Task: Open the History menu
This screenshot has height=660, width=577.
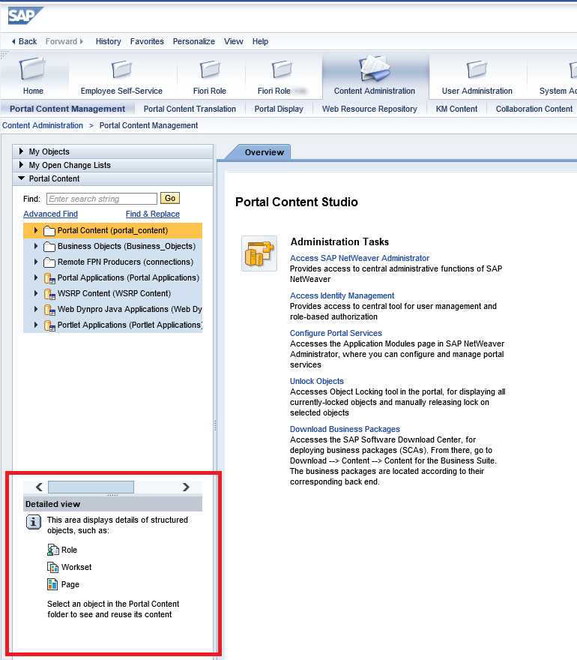Action: [108, 41]
